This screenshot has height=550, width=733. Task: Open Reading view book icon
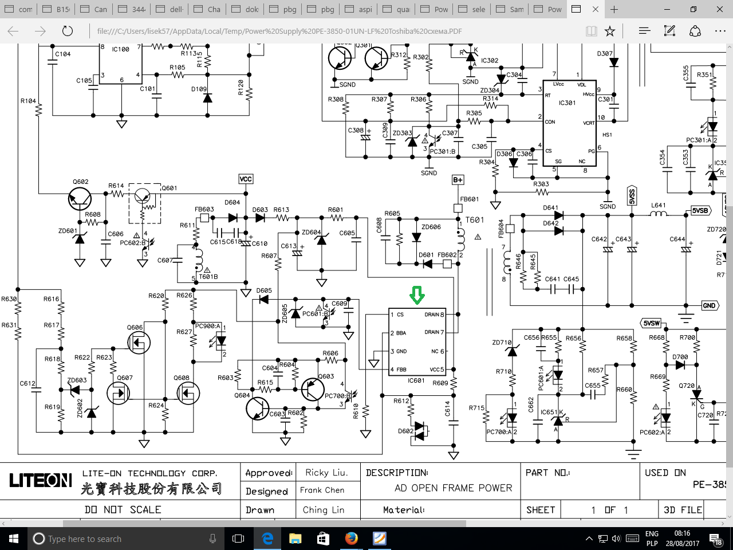(x=591, y=31)
